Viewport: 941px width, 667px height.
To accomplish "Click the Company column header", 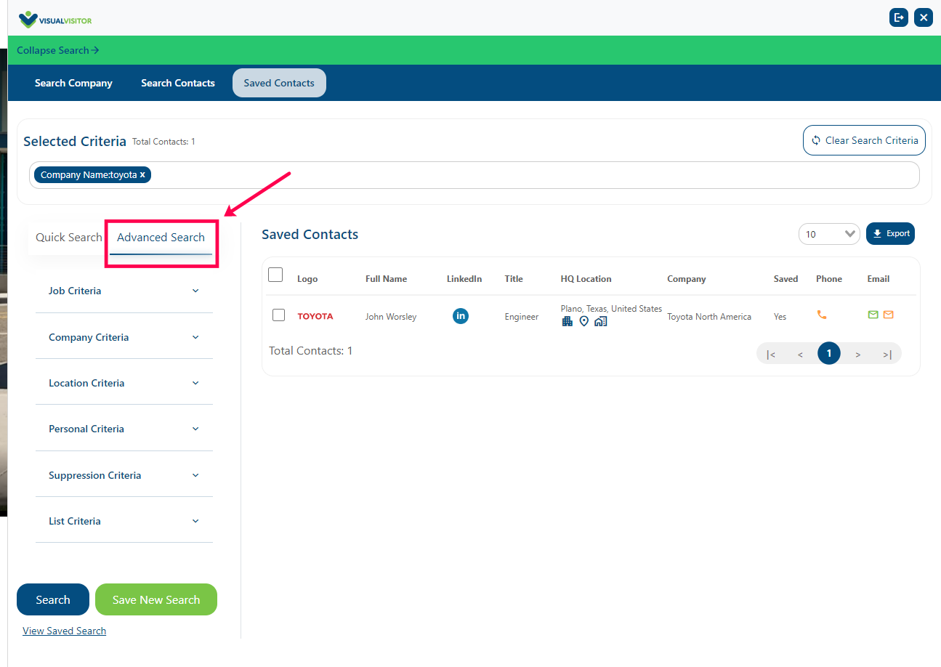I will [x=687, y=279].
